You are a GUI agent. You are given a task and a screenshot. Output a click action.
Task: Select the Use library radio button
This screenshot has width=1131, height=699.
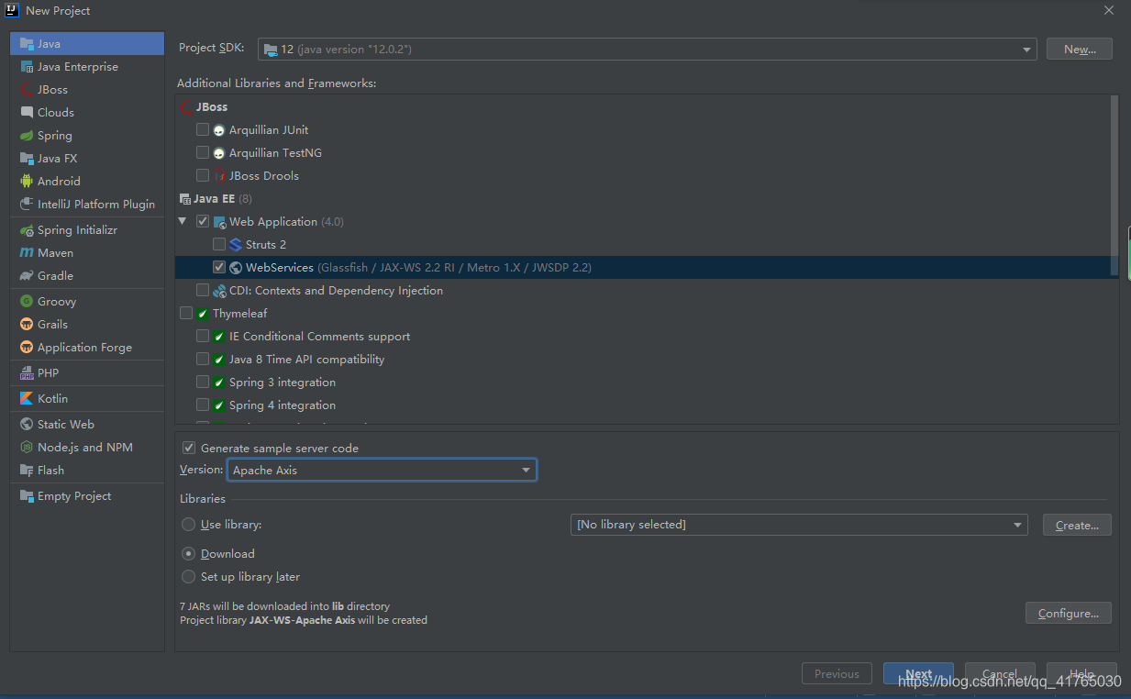click(x=188, y=524)
